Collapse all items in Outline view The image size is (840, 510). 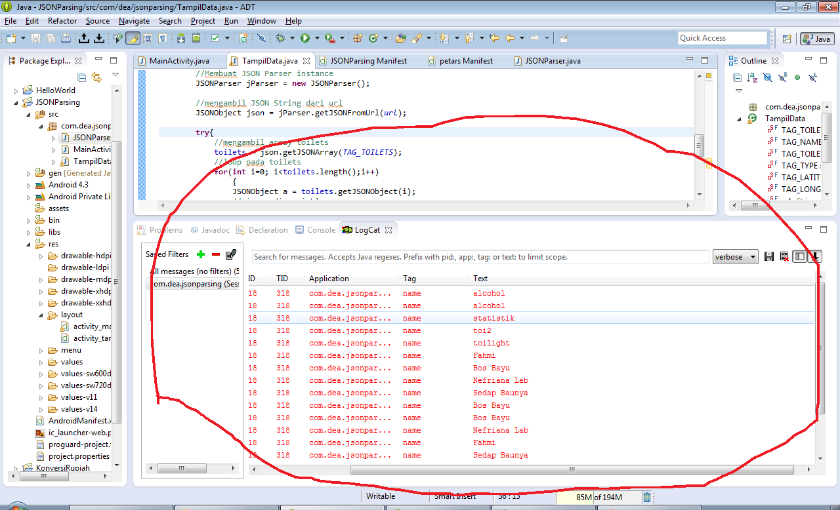[737, 77]
